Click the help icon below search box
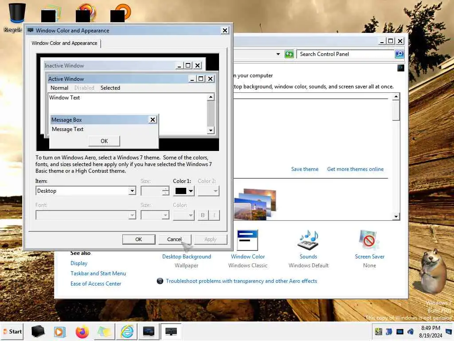 coord(401,68)
